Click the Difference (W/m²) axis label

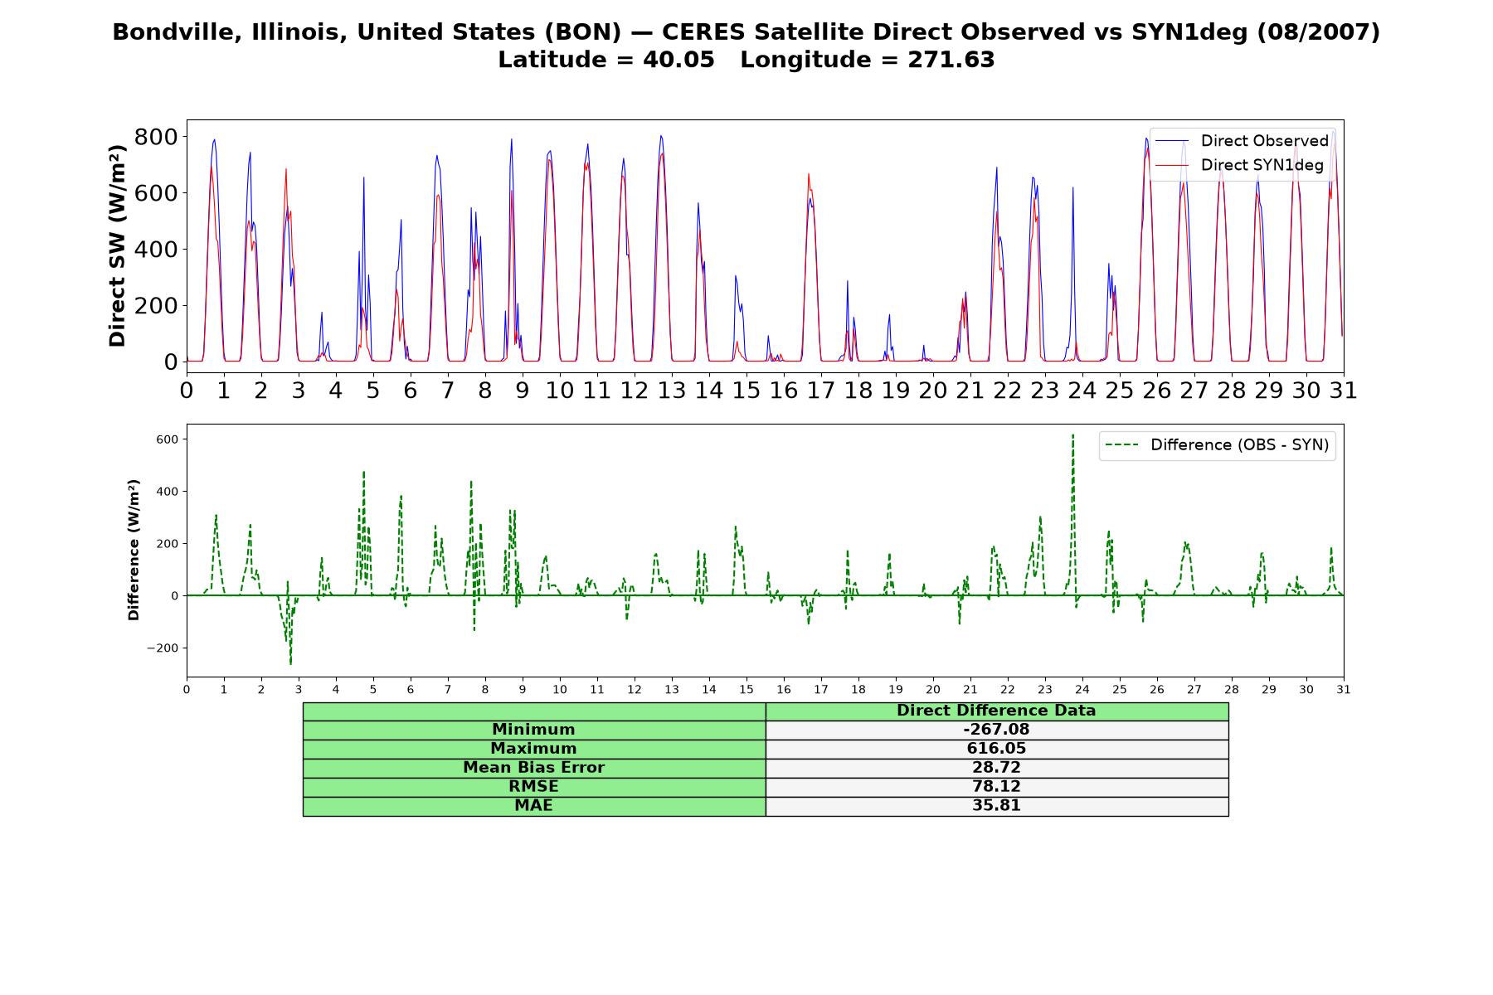pyautogui.click(x=134, y=550)
